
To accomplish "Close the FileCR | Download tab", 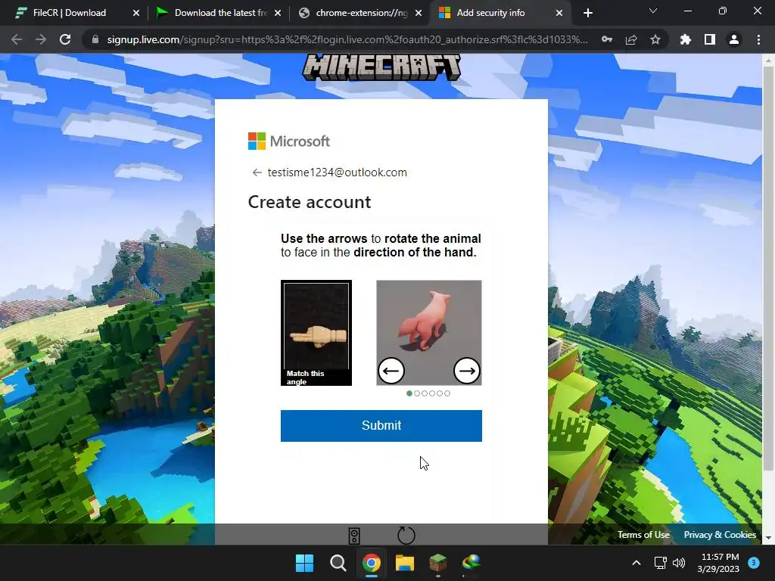I will pos(136,14).
